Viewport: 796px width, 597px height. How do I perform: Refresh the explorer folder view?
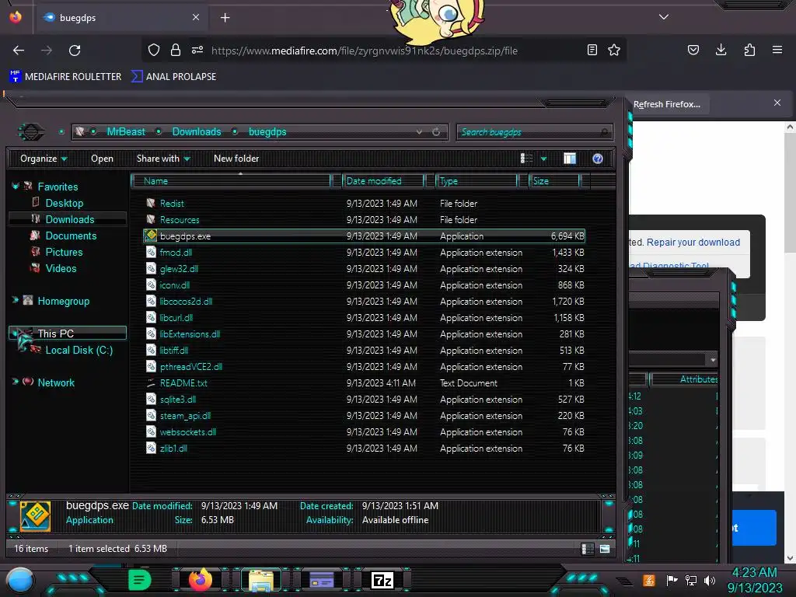coord(436,132)
